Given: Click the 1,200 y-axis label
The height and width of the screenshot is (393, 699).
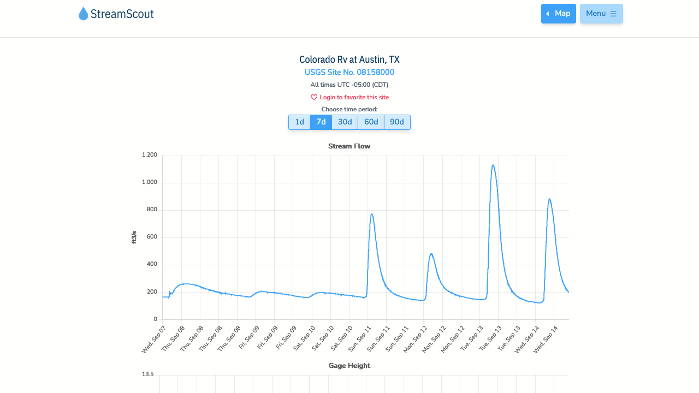Looking at the screenshot, I should click(150, 155).
